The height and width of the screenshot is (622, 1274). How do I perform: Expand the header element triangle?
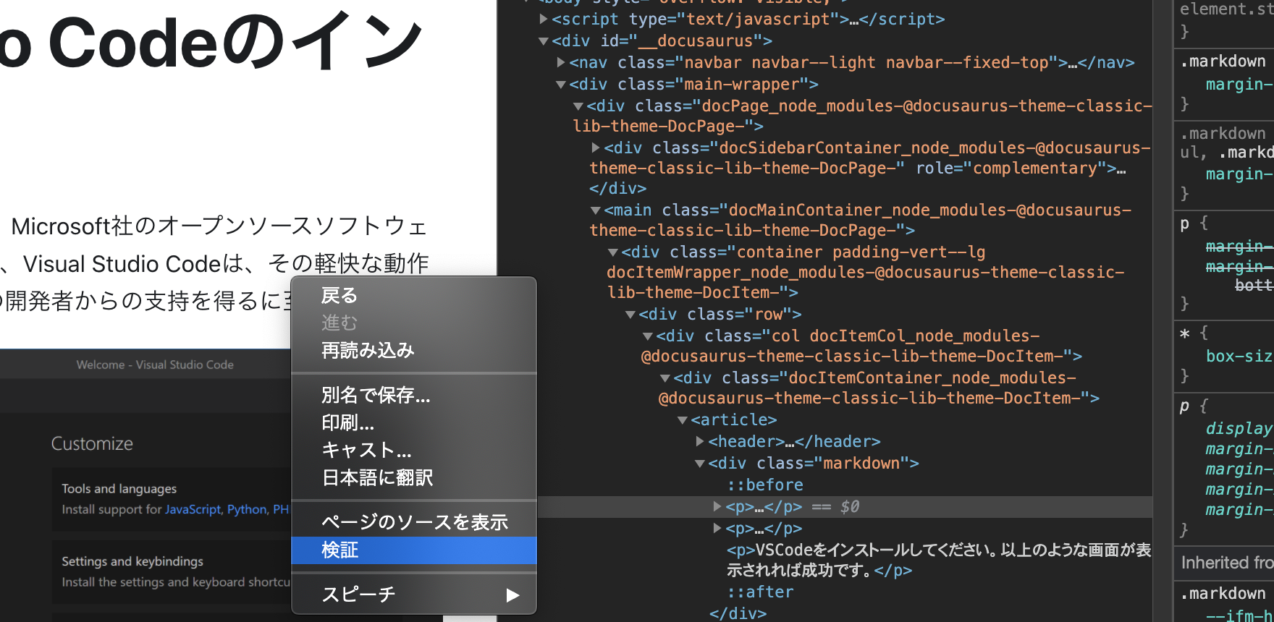[x=700, y=442]
